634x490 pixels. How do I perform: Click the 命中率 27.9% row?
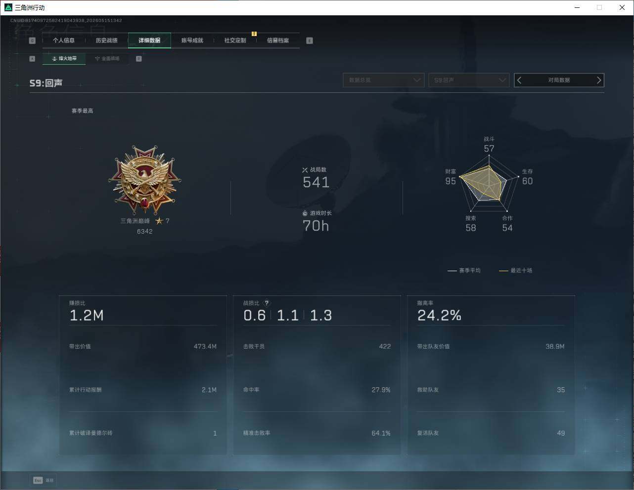pyautogui.click(x=317, y=390)
